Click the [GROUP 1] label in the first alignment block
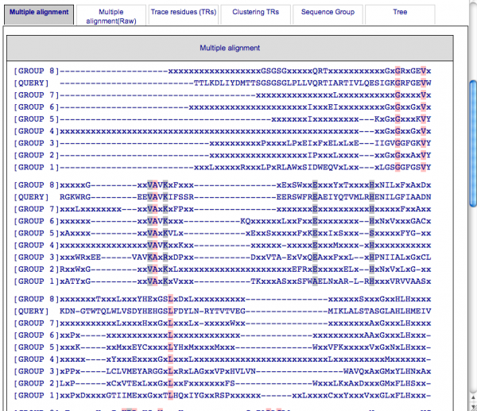The image size is (477, 411). tap(30, 167)
